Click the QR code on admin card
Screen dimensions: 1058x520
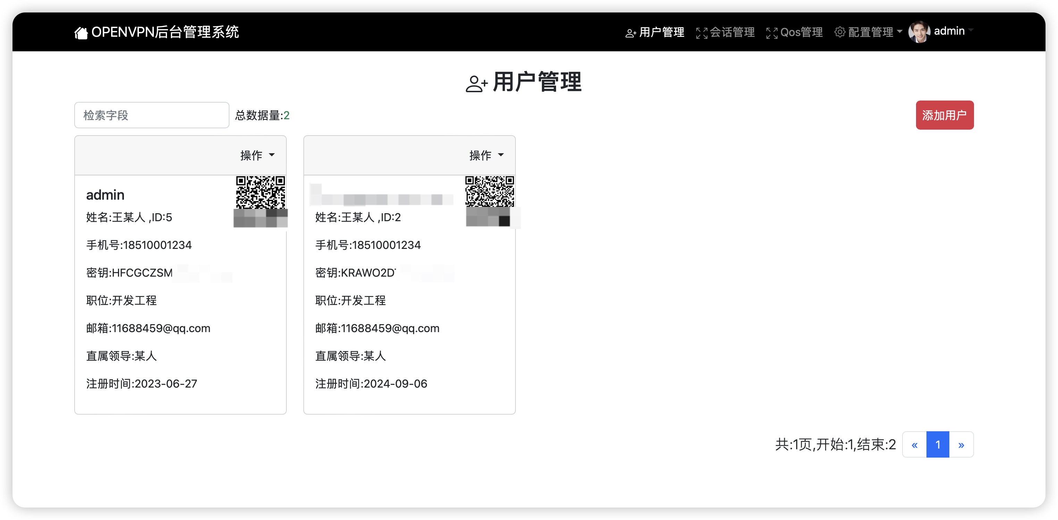[x=260, y=192]
